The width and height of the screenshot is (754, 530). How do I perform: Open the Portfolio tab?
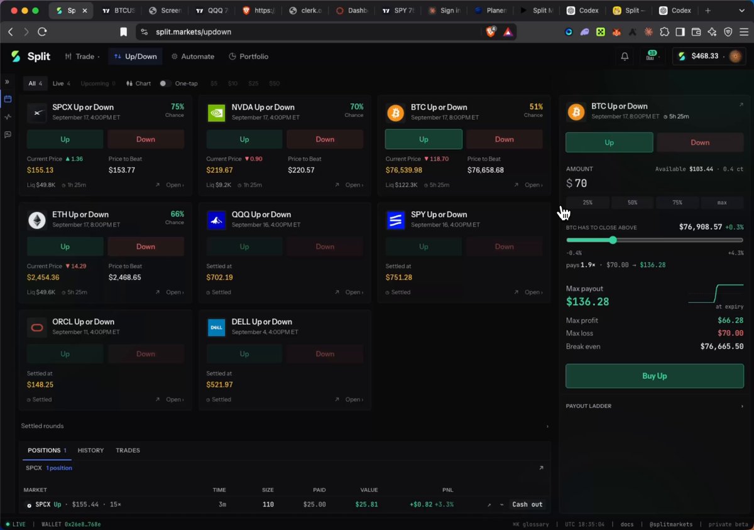(x=248, y=57)
